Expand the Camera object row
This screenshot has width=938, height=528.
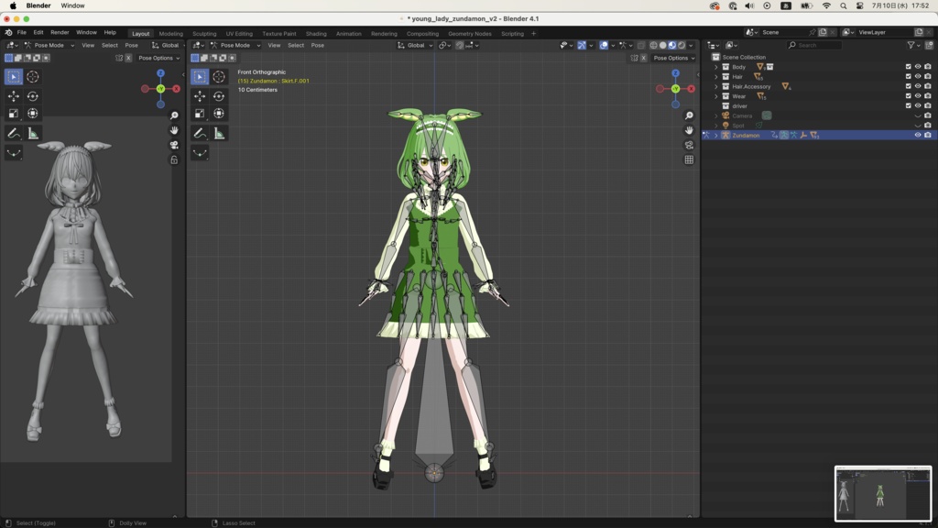(x=716, y=115)
